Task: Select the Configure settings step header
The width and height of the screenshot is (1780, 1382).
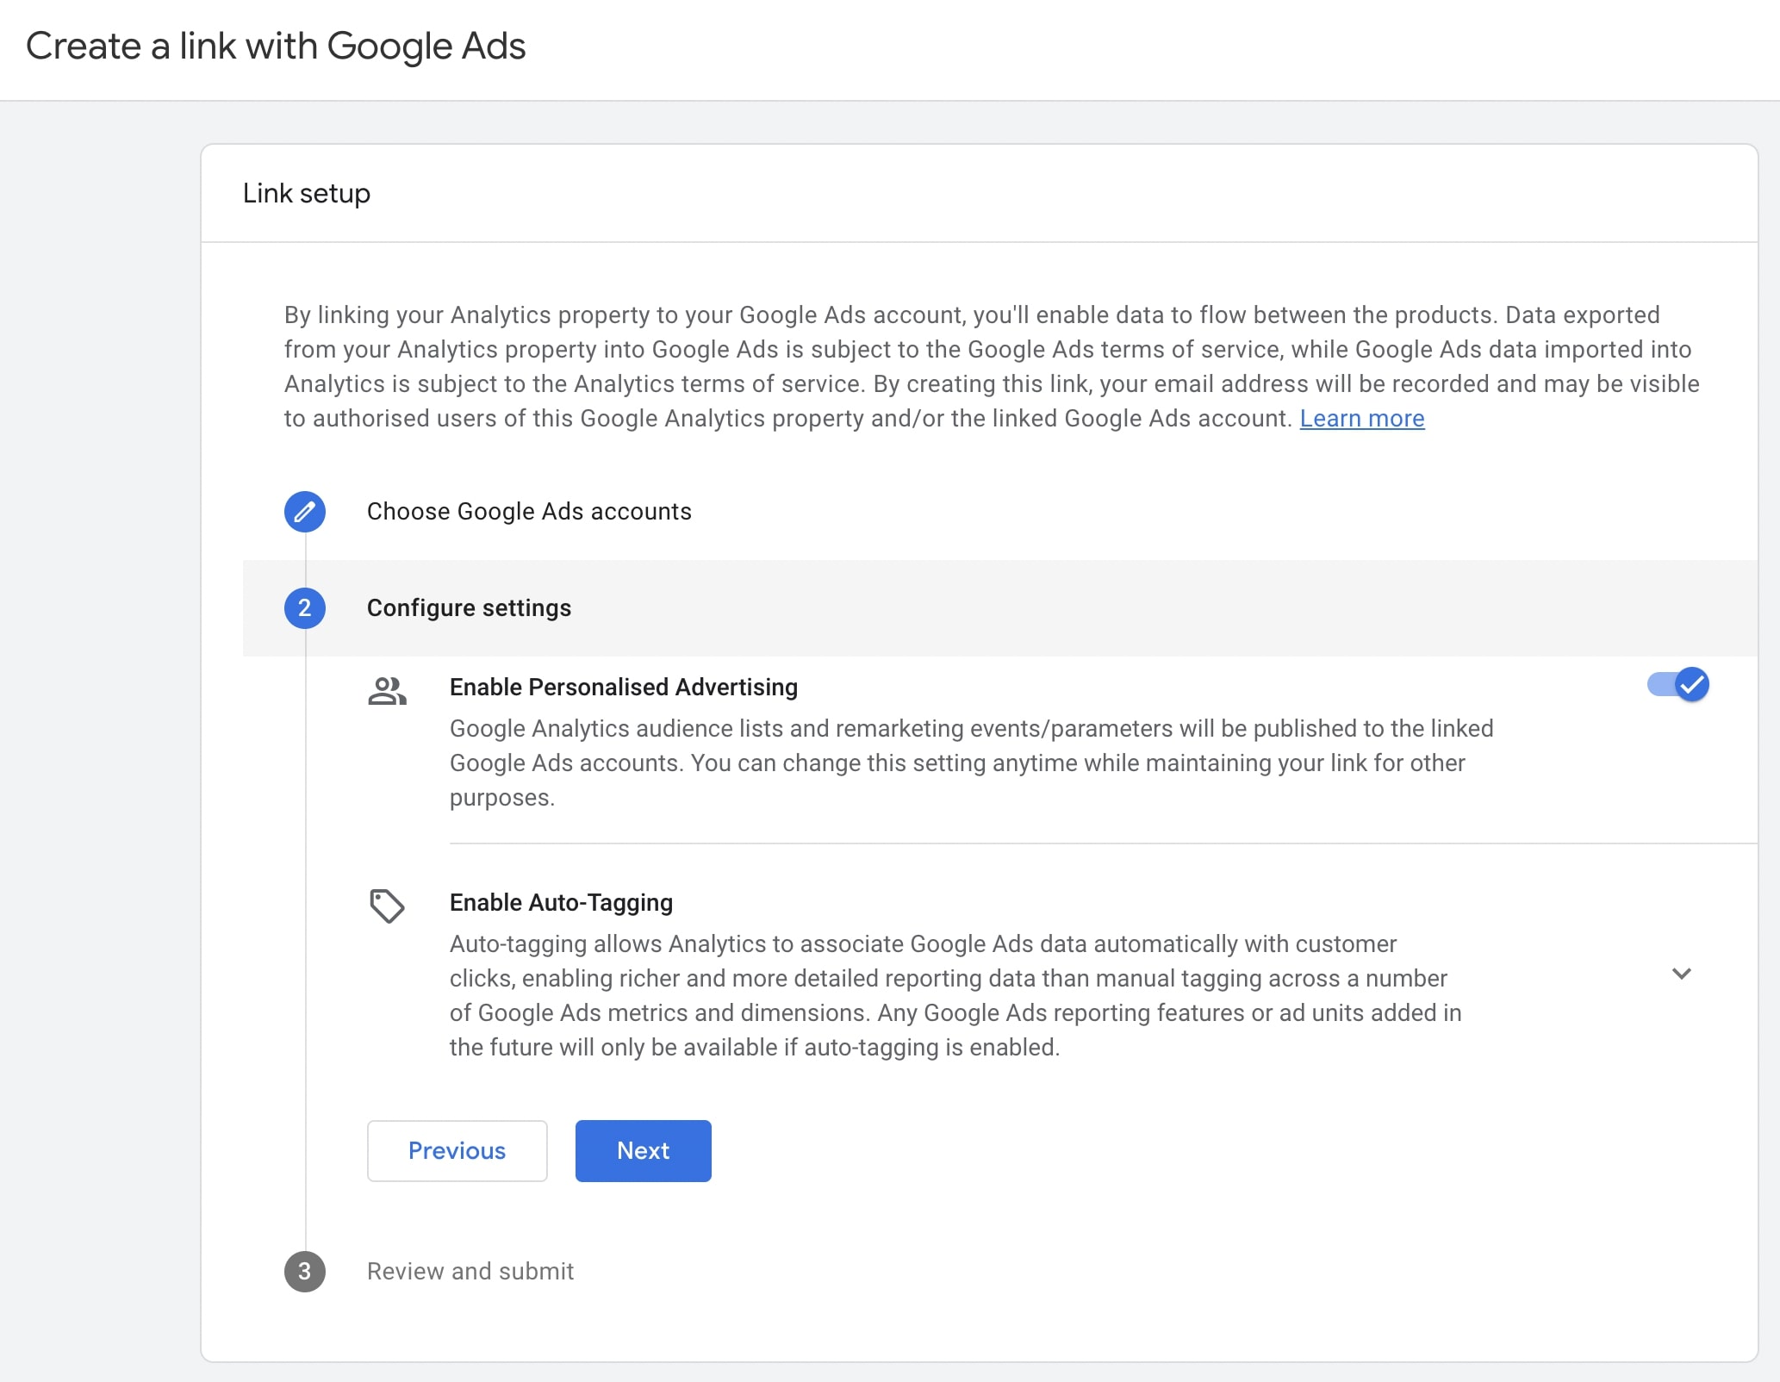Action: click(x=1000, y=608)
